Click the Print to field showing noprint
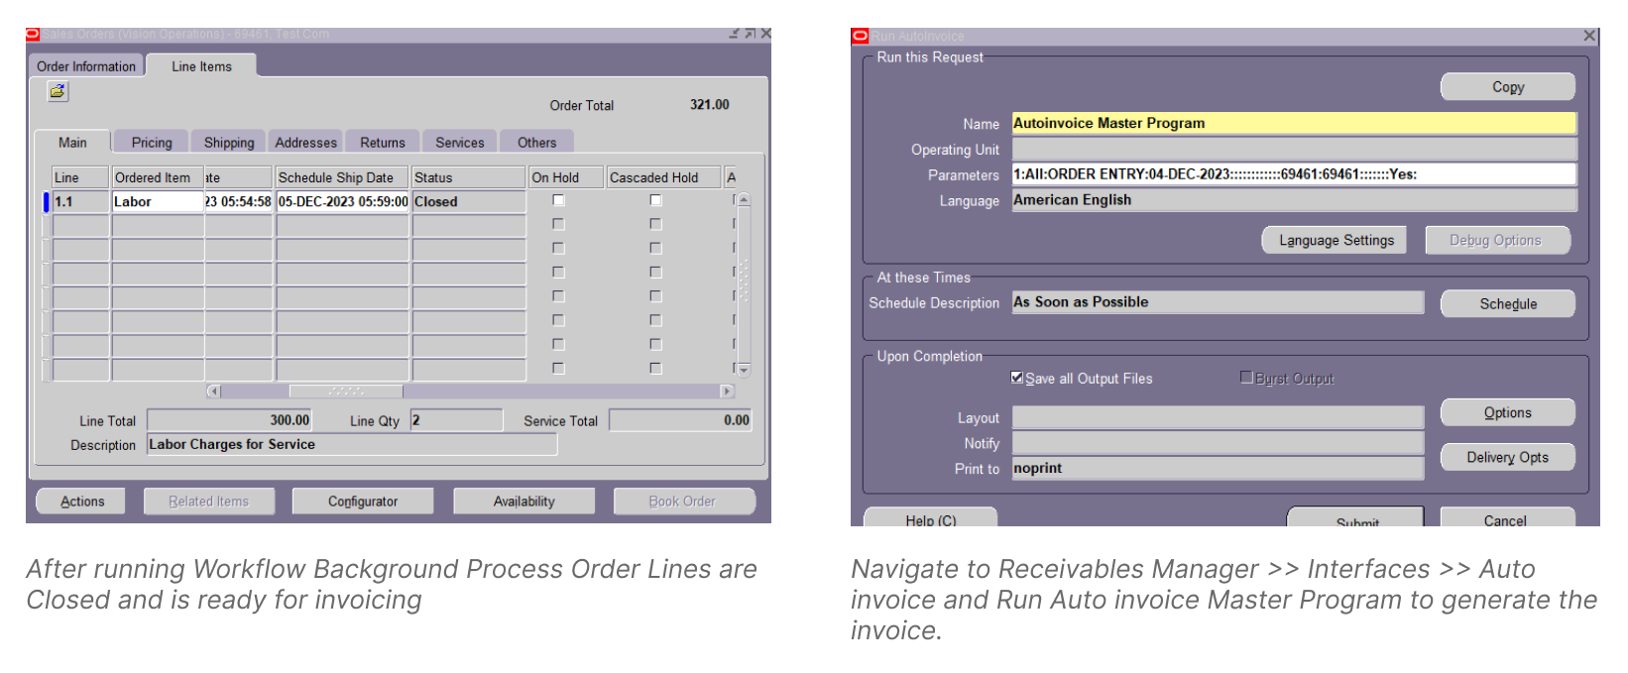This screenshot has width=1628, height=673. click(x=1218, y=469)
